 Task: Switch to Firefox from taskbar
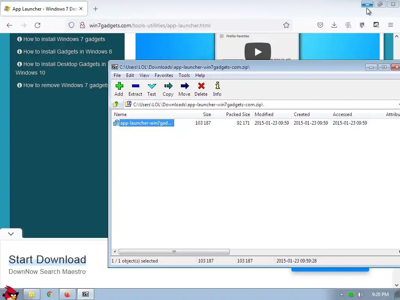tap(67, 295)
